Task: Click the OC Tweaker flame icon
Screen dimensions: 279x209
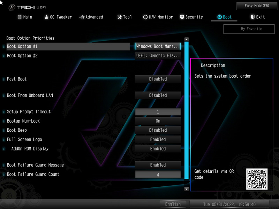Action: pos(47,17)
